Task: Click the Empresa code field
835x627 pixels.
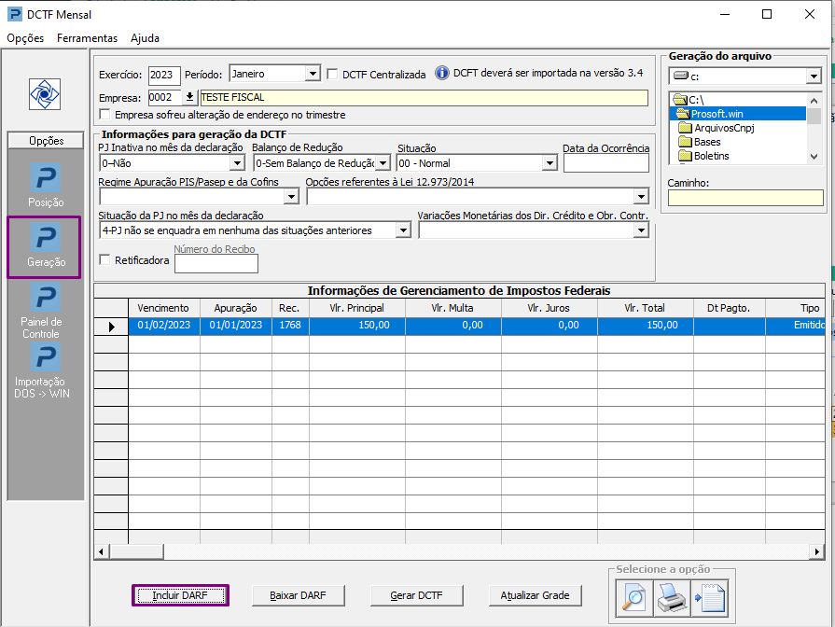Action: tap(165, 97)
